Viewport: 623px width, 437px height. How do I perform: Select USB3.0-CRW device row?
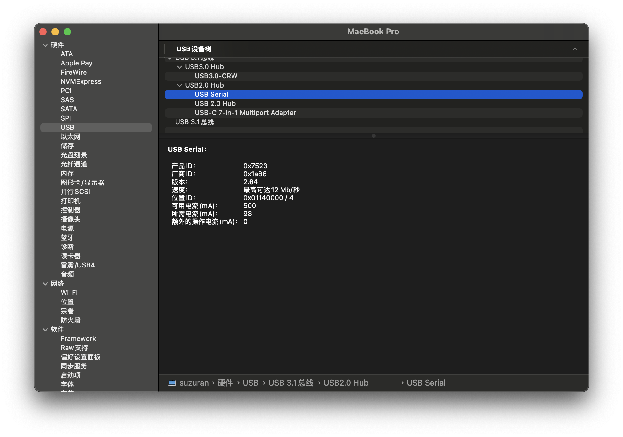click(373, 76)
